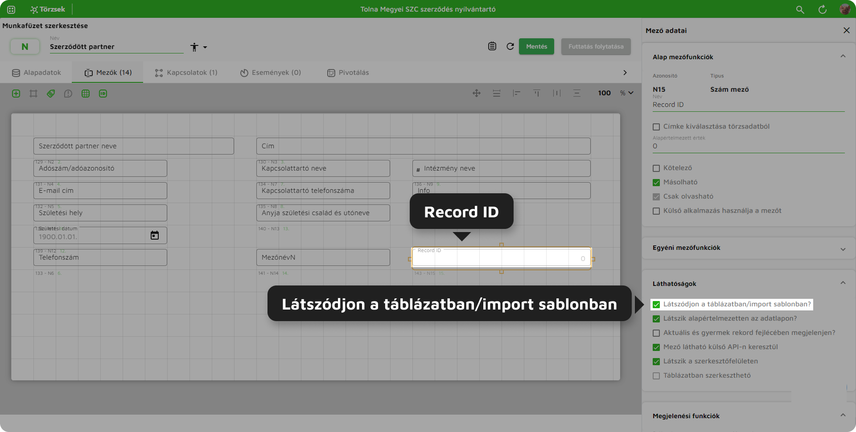Uncheck Látszik a szerkesztőfelületen
856x432 pixels.
click(x=656, y=362)
